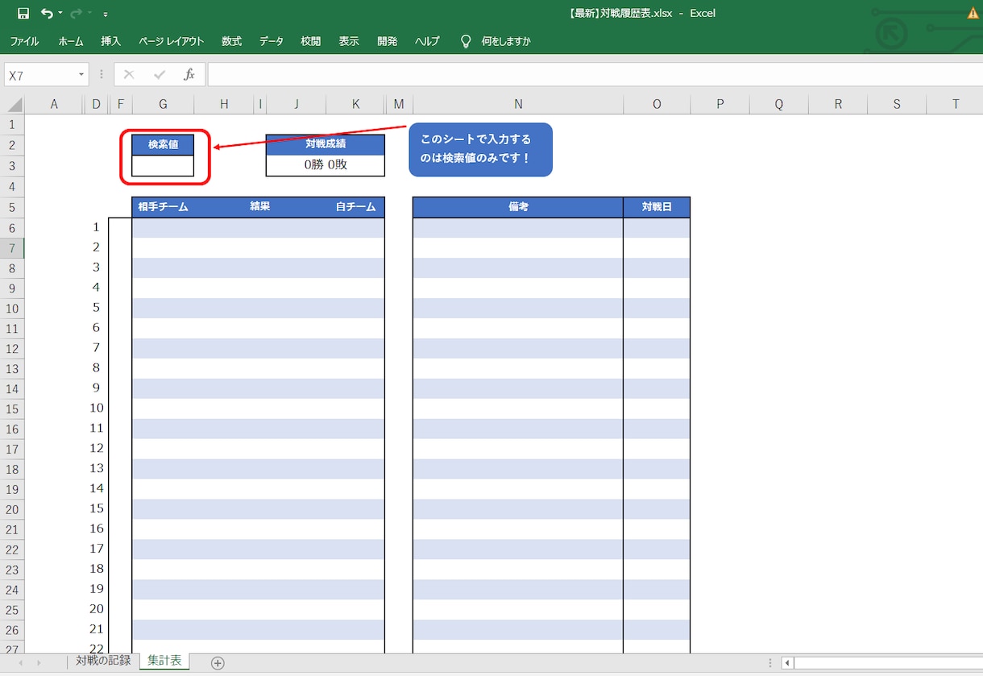Click the 何をしますか search field

coord(506,41)
